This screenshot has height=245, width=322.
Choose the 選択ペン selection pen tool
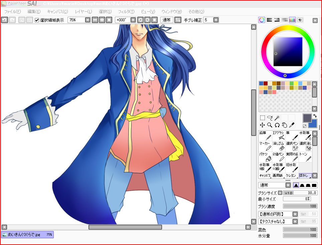(x=292, y=146)
